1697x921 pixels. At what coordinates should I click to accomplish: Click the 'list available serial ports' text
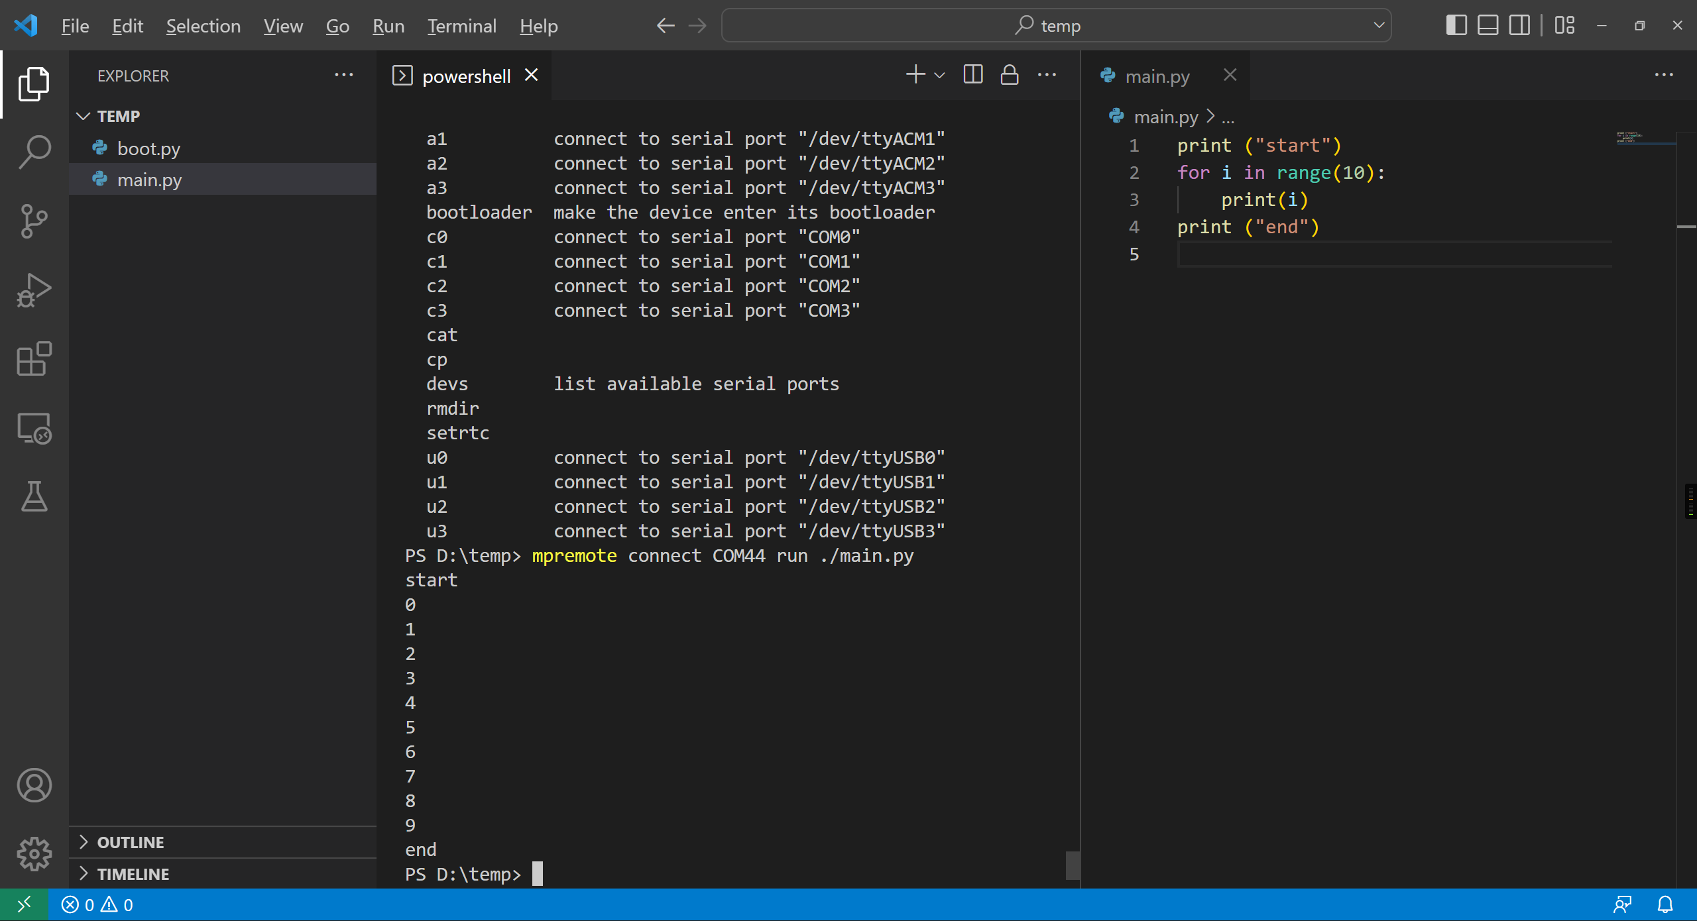696,384
